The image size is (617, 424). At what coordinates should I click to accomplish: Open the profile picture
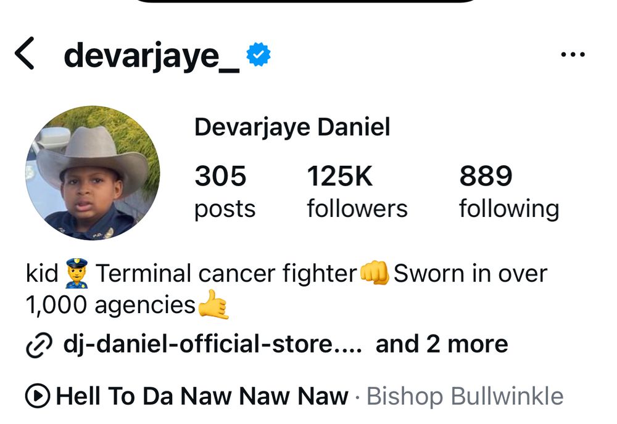coord(93,173)
